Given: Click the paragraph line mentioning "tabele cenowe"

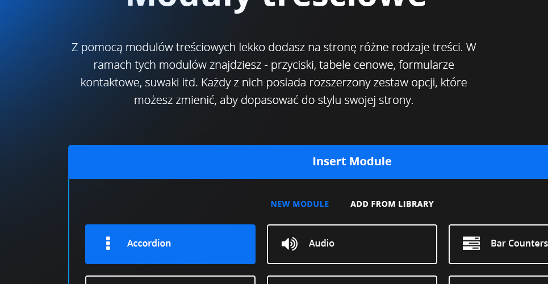Looking at the screenshot, I should click(x=274, y=65).
